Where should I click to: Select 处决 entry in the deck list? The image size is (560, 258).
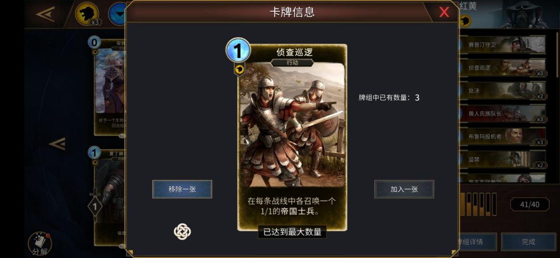[x=502, y=91]
